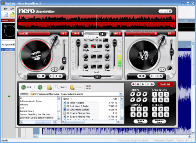Viewport: 196px width, 143px height.
Task: Trigger Sample pad 6 under SAMPLES
Action: (145, 114)
